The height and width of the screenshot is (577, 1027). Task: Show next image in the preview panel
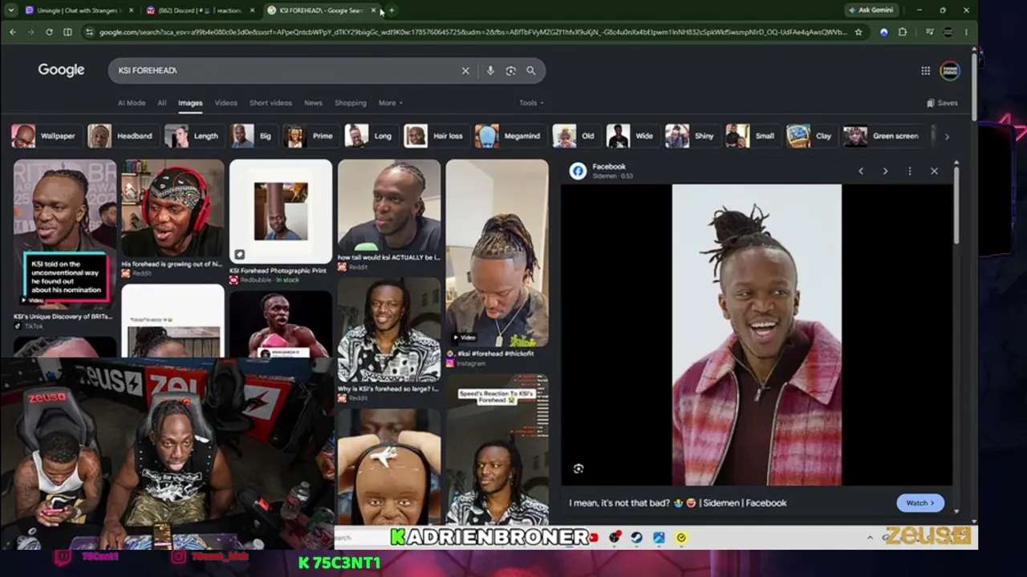pyautogui.click(x=885, y=171)
